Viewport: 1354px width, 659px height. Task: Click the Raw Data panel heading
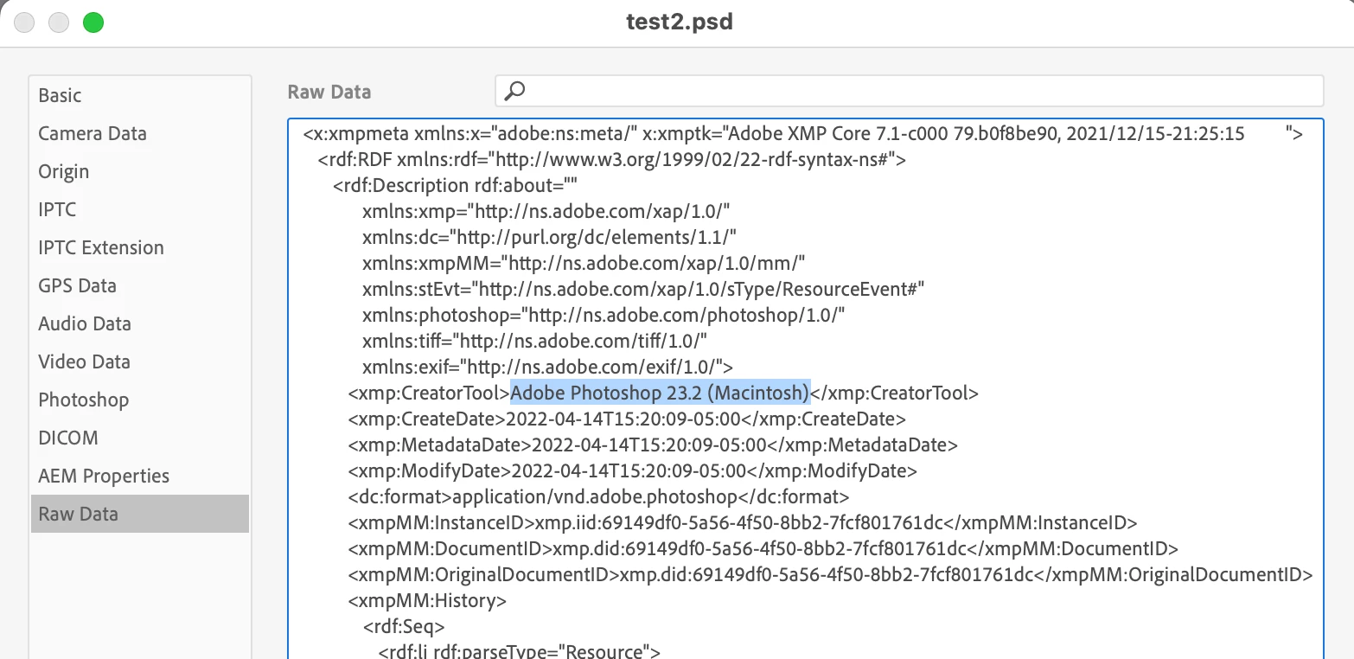[x=329, y=92]
